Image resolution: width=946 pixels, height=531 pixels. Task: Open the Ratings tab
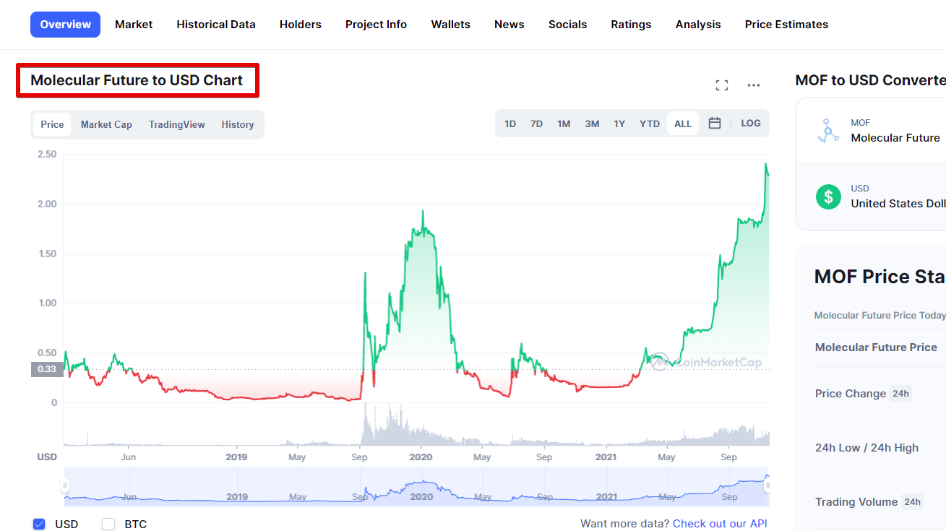[631, 25]
